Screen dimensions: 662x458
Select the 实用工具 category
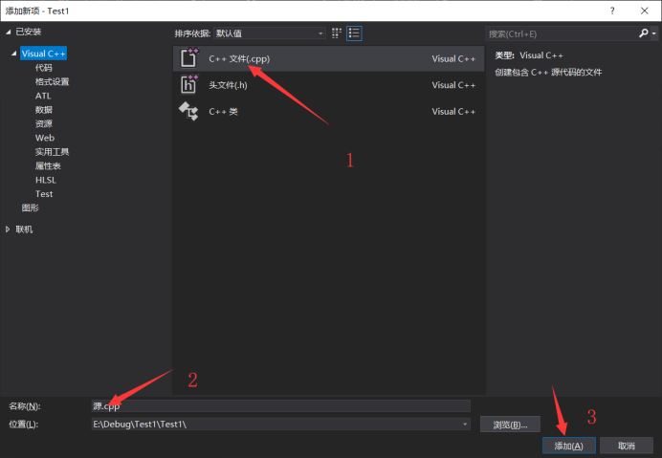click(52, 151)
